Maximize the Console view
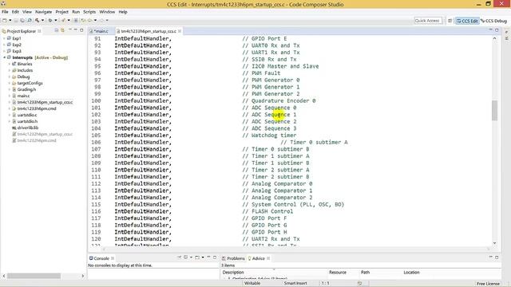The height and width of the screenshot is (287, 511). point(215,257)
